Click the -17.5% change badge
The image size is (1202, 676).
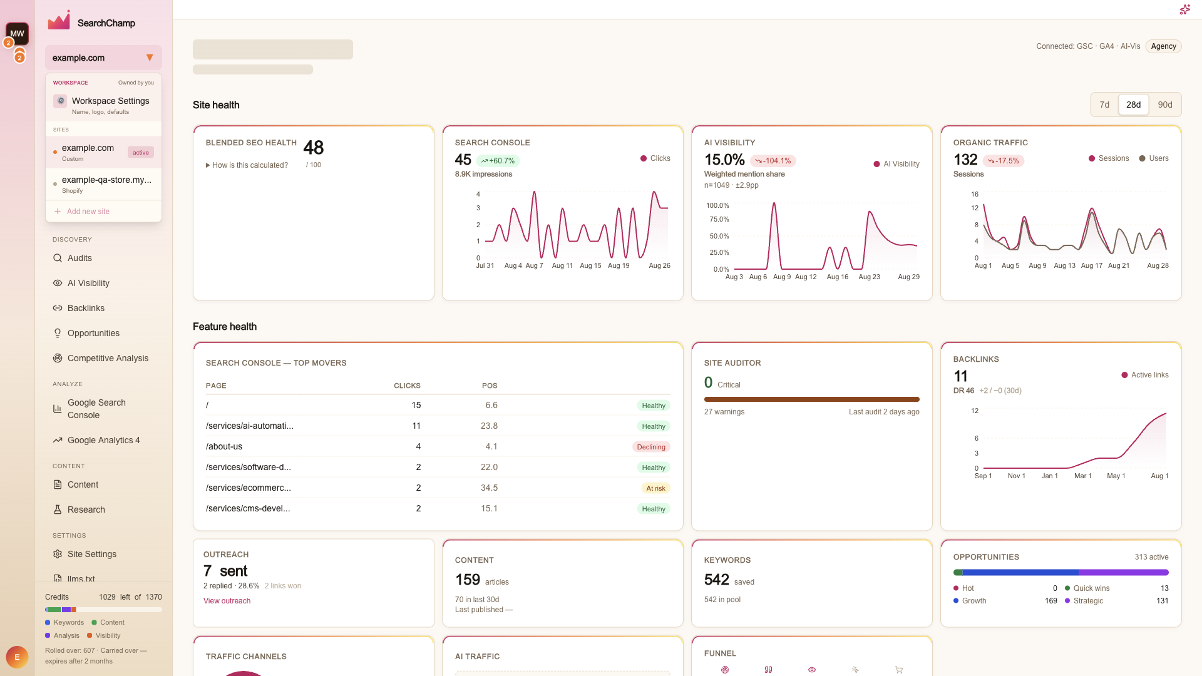[1003, 161]
